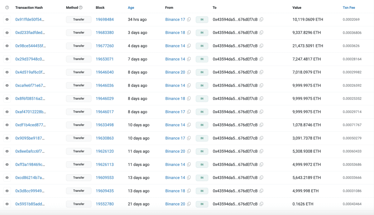The image size is (374, 215).
Task: Open Binance 14 sender in block 19633498 row
Action: [175, 125]
